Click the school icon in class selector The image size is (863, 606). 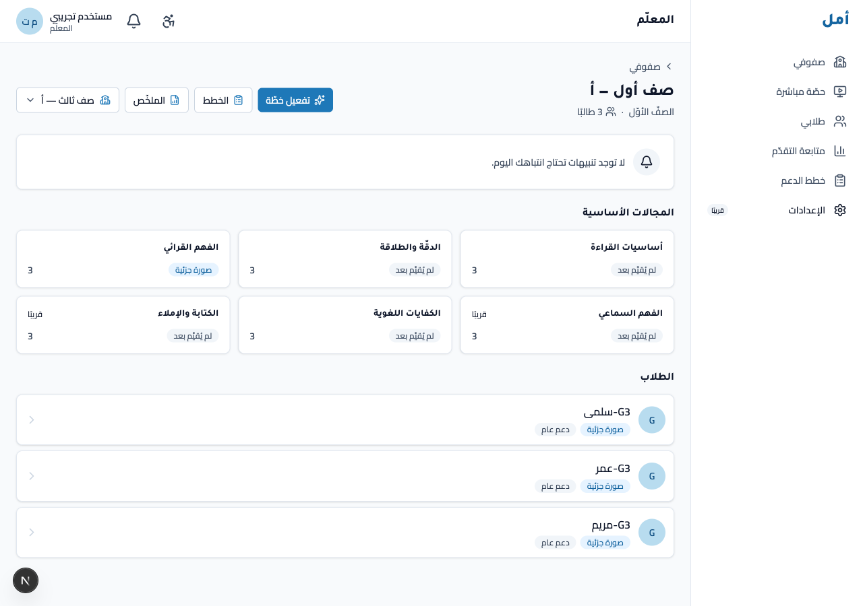(105, 100)
